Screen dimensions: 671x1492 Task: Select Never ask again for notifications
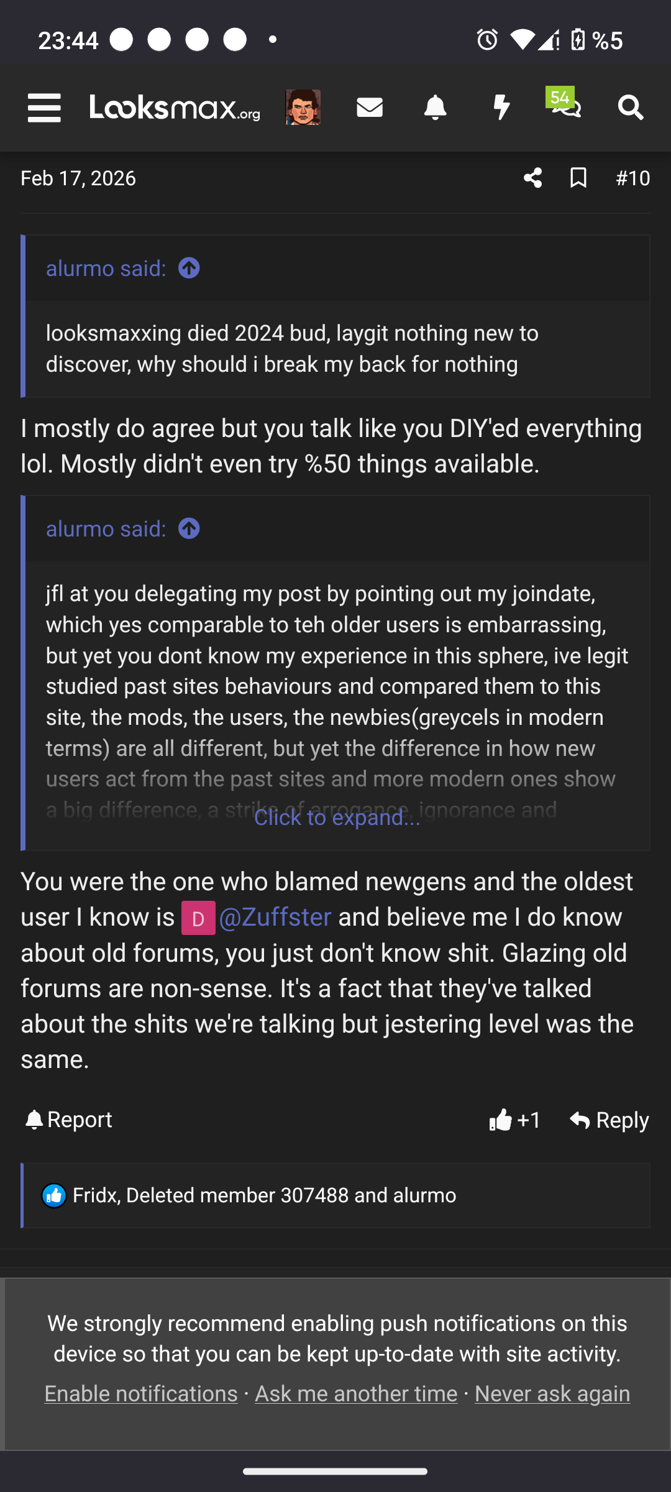(x=552, y=1394)
